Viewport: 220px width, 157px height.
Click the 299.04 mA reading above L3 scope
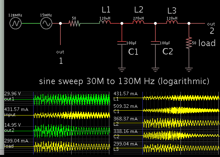(x=126, y=144)
